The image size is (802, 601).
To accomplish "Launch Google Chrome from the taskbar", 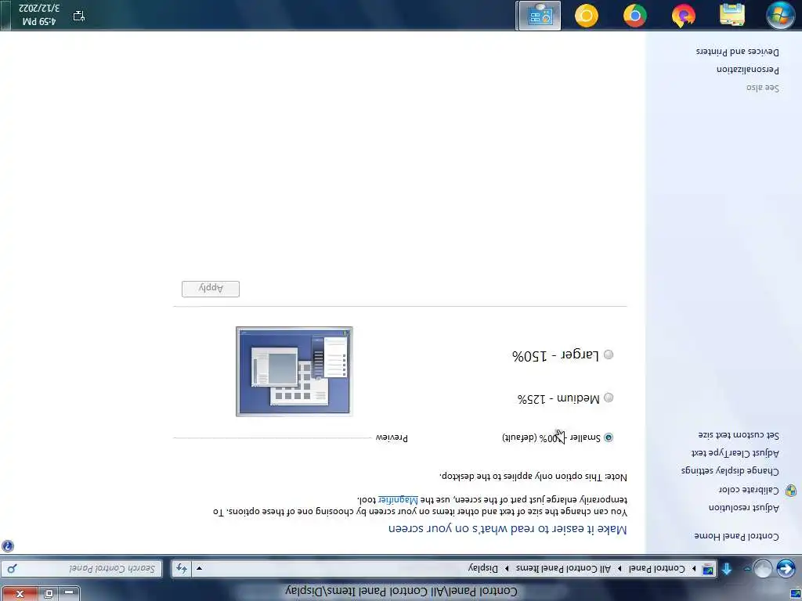I will click(x=634, y=16).
